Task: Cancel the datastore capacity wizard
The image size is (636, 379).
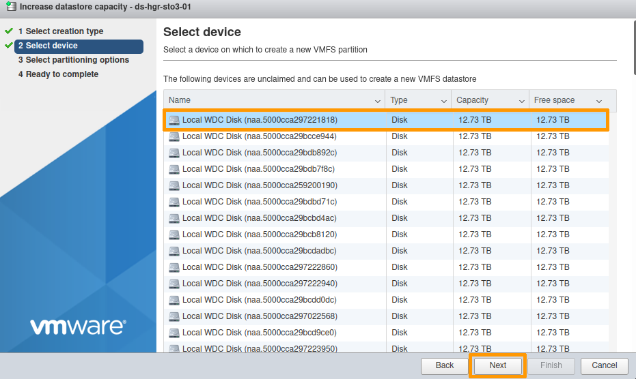Action: [x=605, y=365]
